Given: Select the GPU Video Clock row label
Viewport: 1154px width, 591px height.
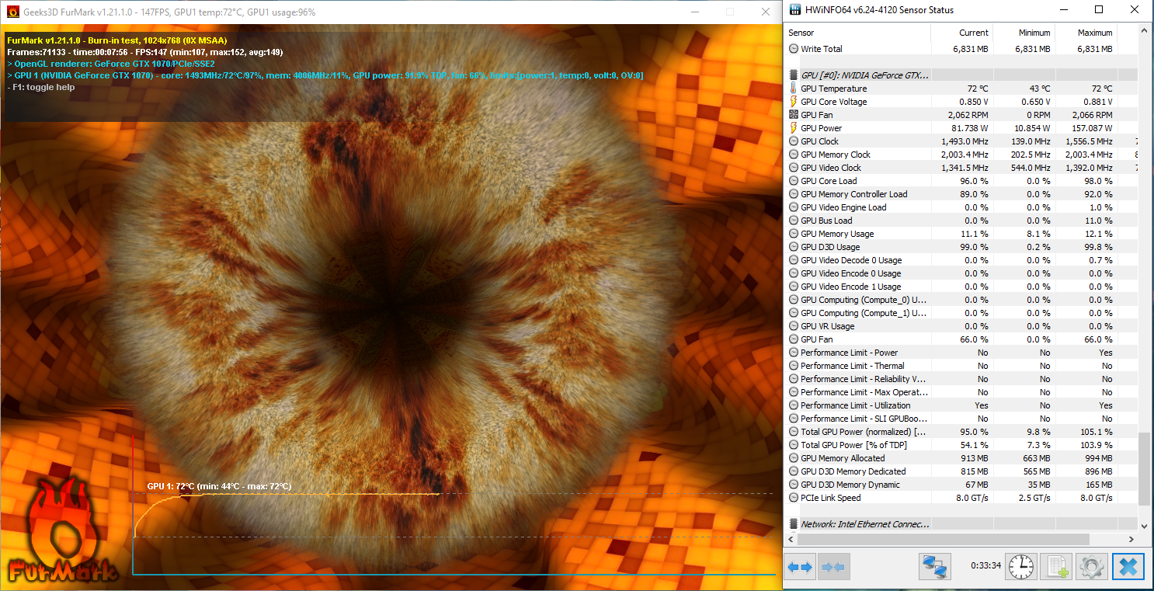Looking at the screenshot, I should coord(831,168).
